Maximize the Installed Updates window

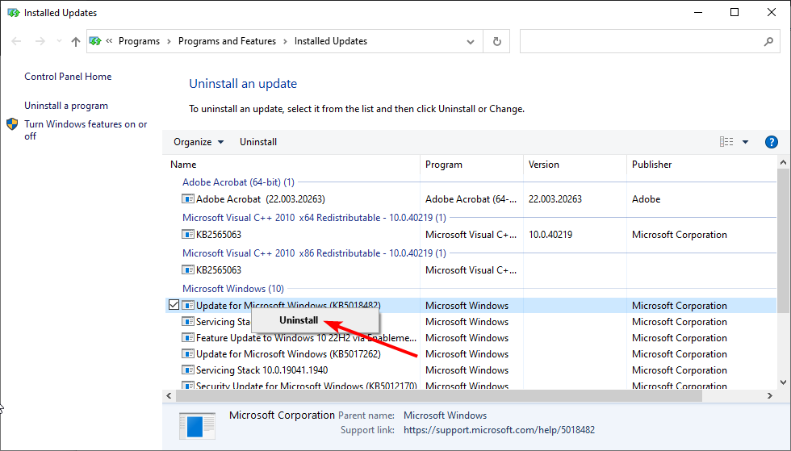734,13
